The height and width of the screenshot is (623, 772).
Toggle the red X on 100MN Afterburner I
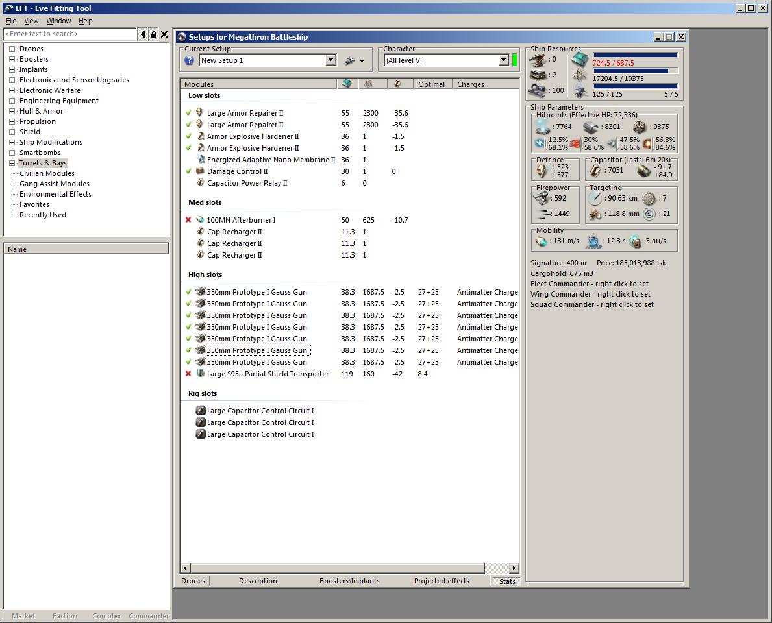[188, 220]
